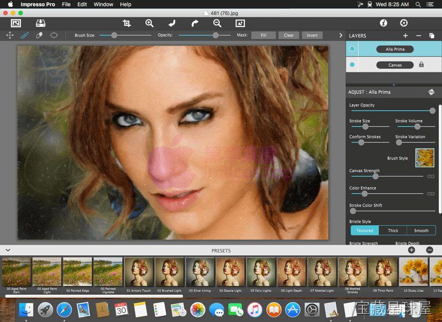Select the elliptical mask tool
The height and width of the screenshot is (322, 442).
point(54,35)
